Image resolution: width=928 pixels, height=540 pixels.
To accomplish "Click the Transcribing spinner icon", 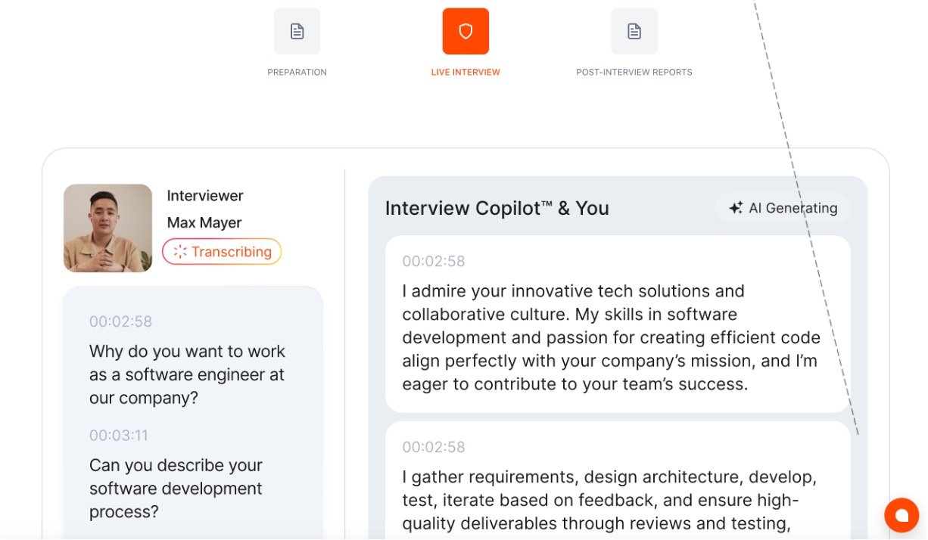I will coord(180,252).
